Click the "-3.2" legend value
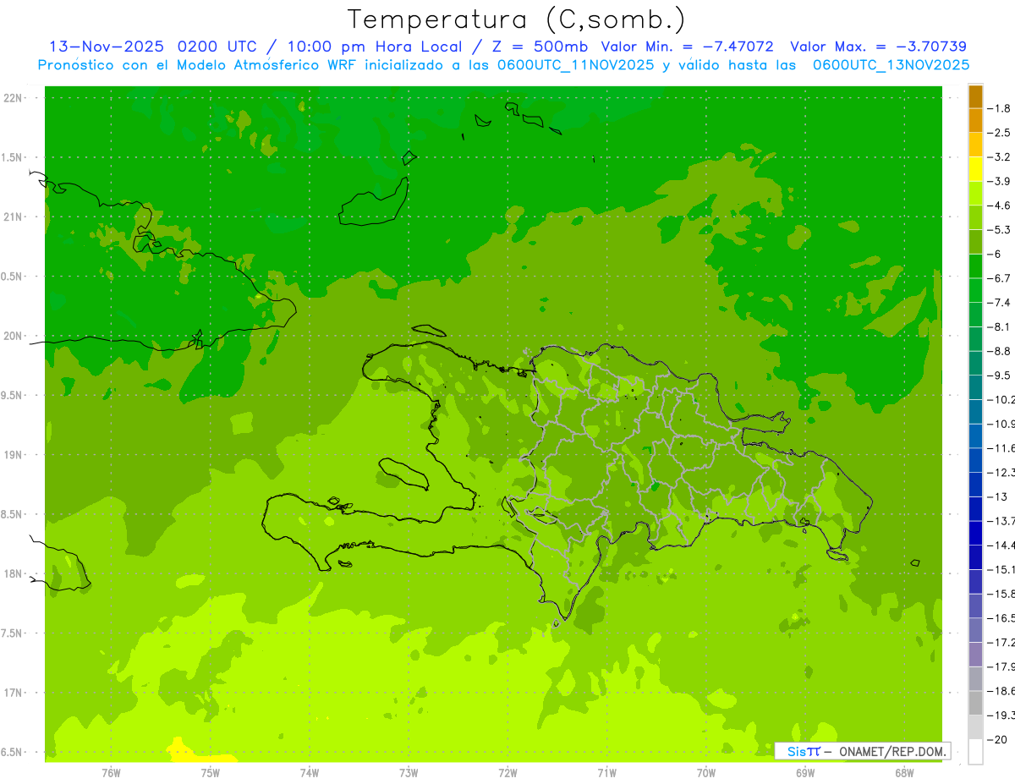Screen dimensions: 1015x784 998,156
